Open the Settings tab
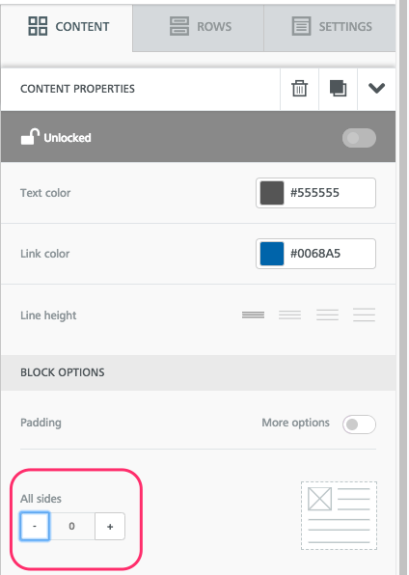 point(330,26)
